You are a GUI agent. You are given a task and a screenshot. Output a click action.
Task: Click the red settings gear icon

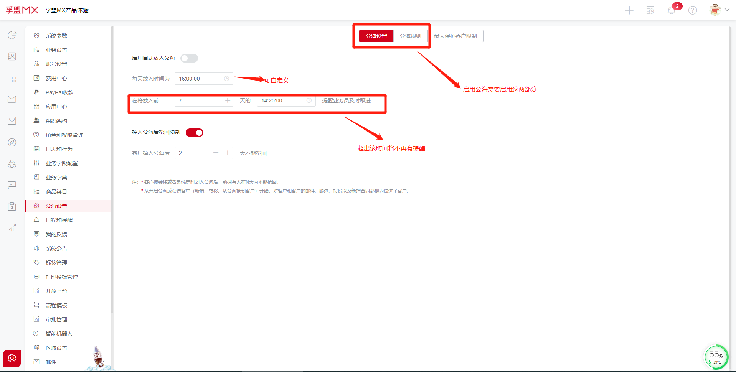(x=12, y=358)
